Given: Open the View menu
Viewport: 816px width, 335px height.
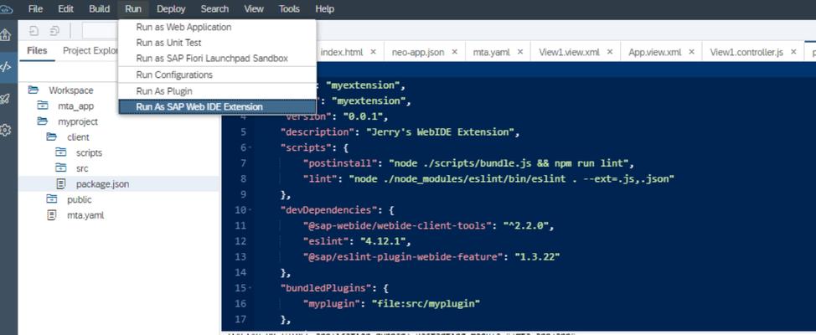Looking at the screenshot, I should click(254, 9).
